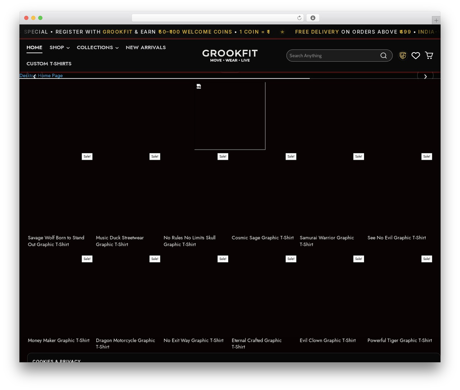Open Samurai Warrior Graphic T-Shirt
Screen dimensions: 460x390
(327, 241)
